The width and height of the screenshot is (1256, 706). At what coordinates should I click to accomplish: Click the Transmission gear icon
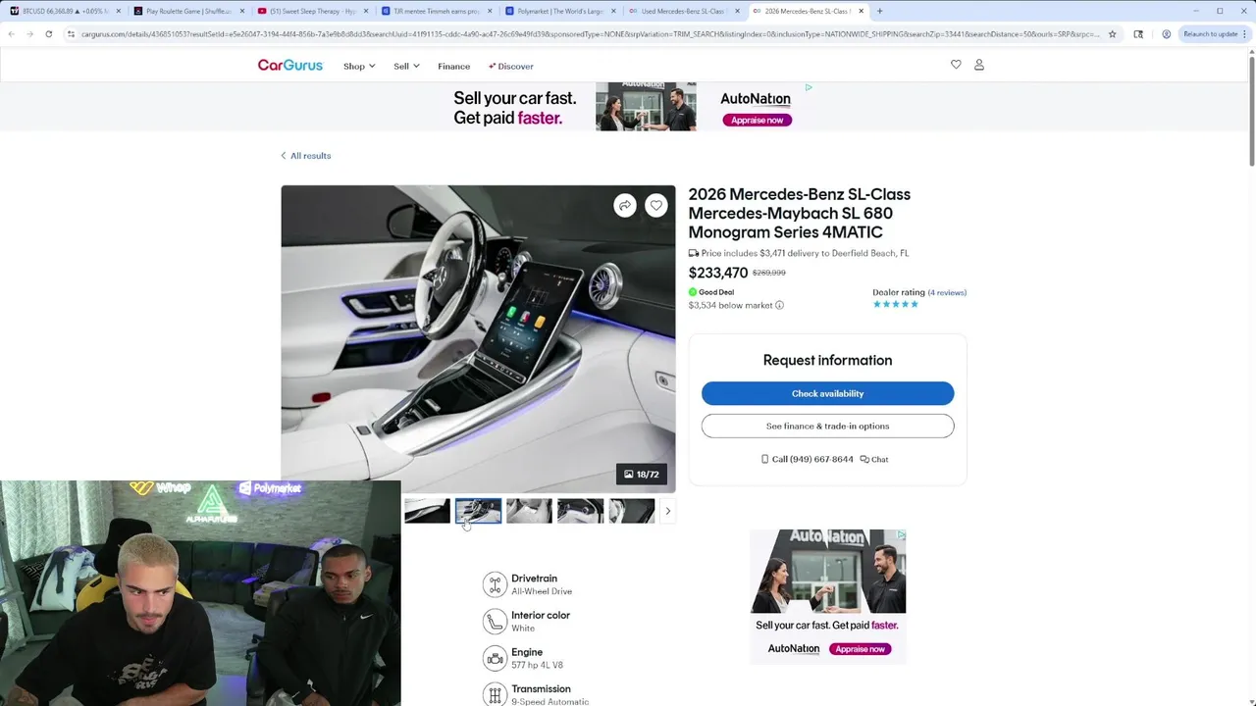click(495, 694)
